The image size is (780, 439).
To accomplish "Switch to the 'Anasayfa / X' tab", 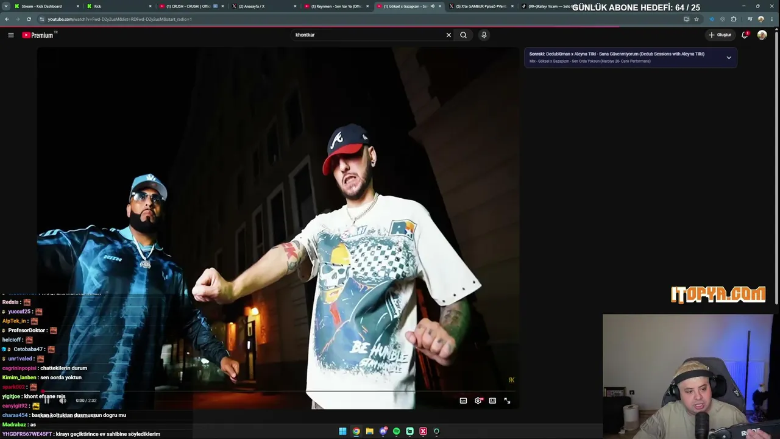I will pos(264,6).
